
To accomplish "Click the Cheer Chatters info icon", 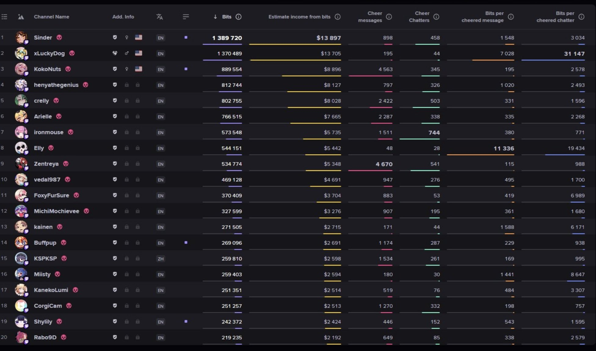I will 436,17.
